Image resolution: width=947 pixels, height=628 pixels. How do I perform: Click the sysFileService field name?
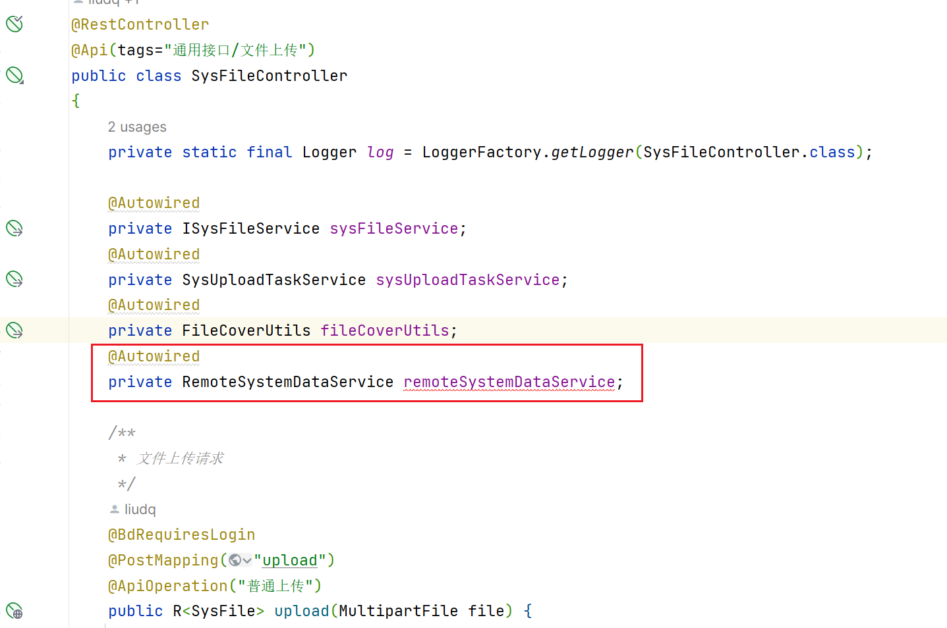click(394, 228)
